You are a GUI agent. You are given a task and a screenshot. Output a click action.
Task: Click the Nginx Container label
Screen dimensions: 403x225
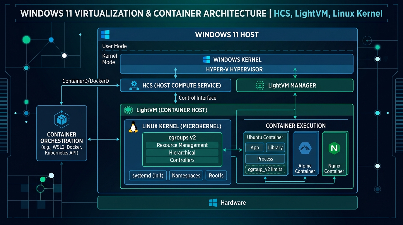click(x=334, y=168)
